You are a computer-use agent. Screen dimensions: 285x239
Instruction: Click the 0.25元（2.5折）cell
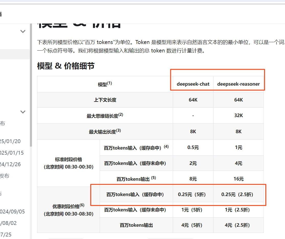[238, 195]
